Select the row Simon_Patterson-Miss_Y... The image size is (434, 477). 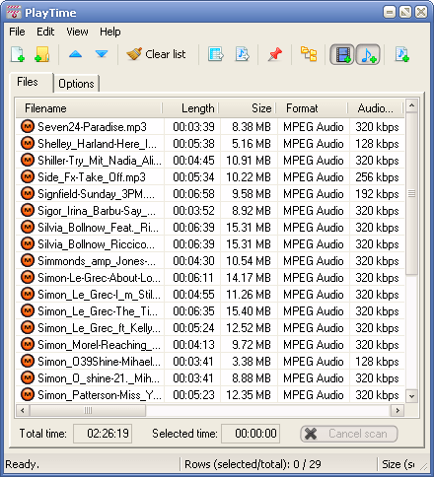(210, 395)
